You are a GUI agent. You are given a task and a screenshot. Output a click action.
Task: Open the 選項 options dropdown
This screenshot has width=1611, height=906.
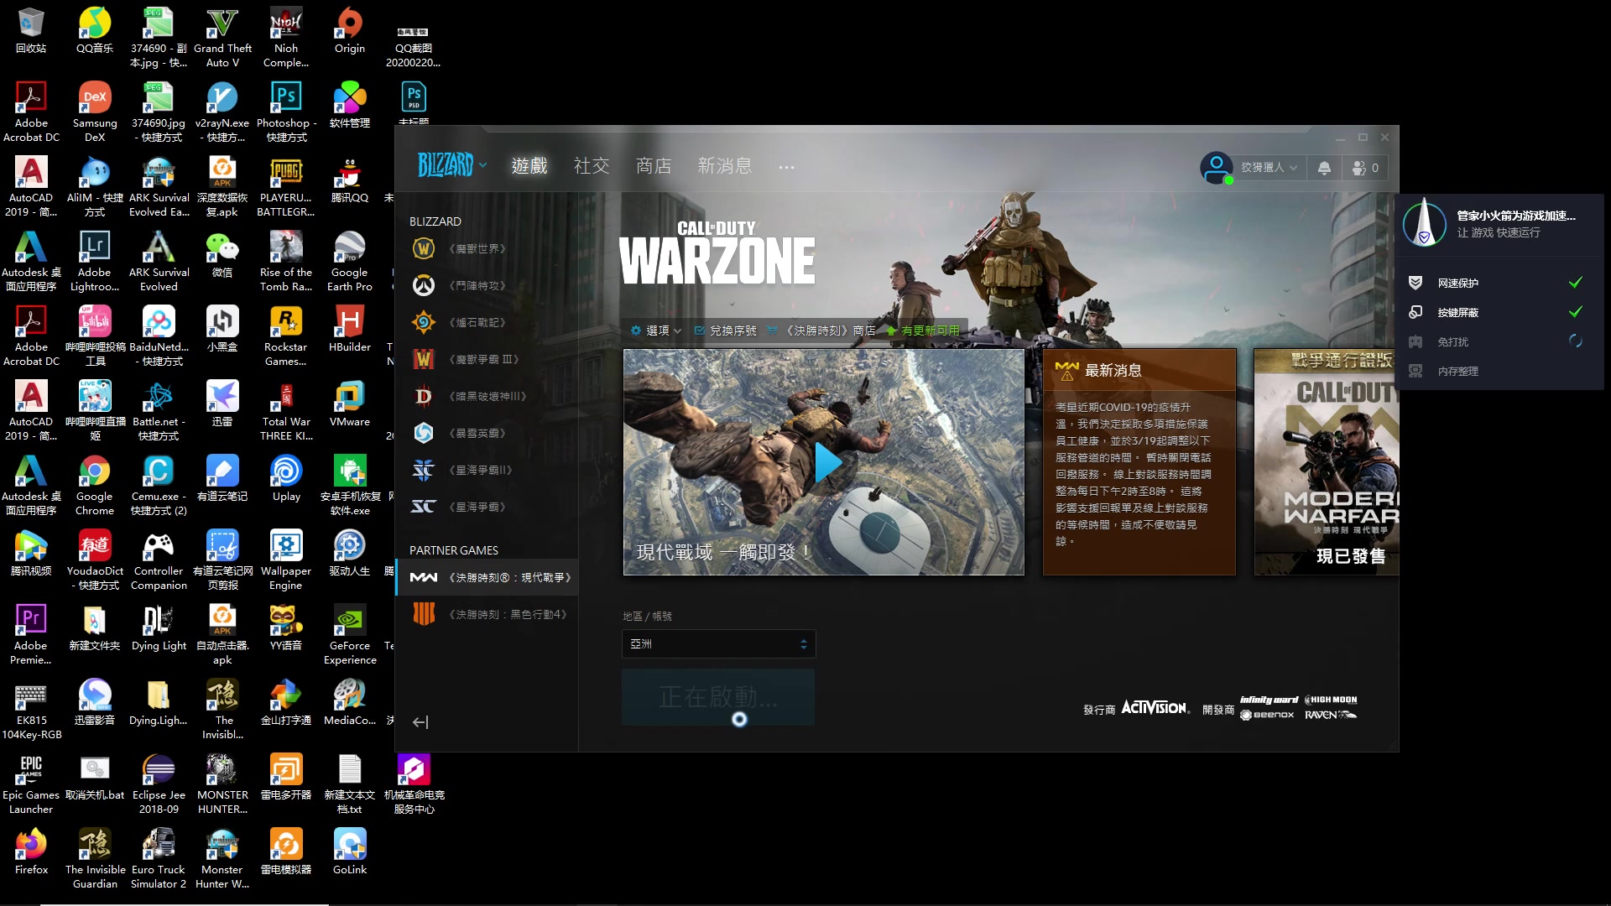656,331
